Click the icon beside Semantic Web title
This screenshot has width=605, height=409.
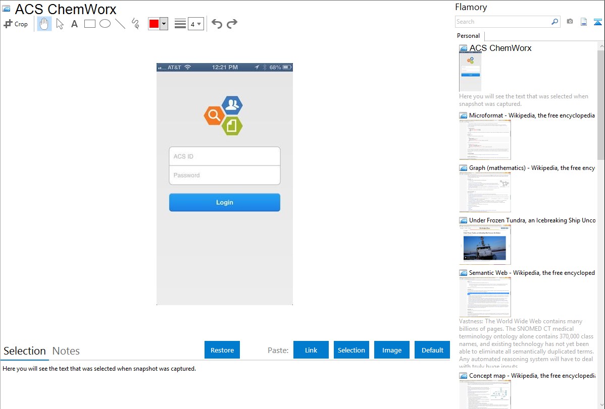(464, 273)
